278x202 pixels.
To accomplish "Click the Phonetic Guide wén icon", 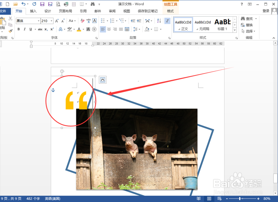I will 88,21.
